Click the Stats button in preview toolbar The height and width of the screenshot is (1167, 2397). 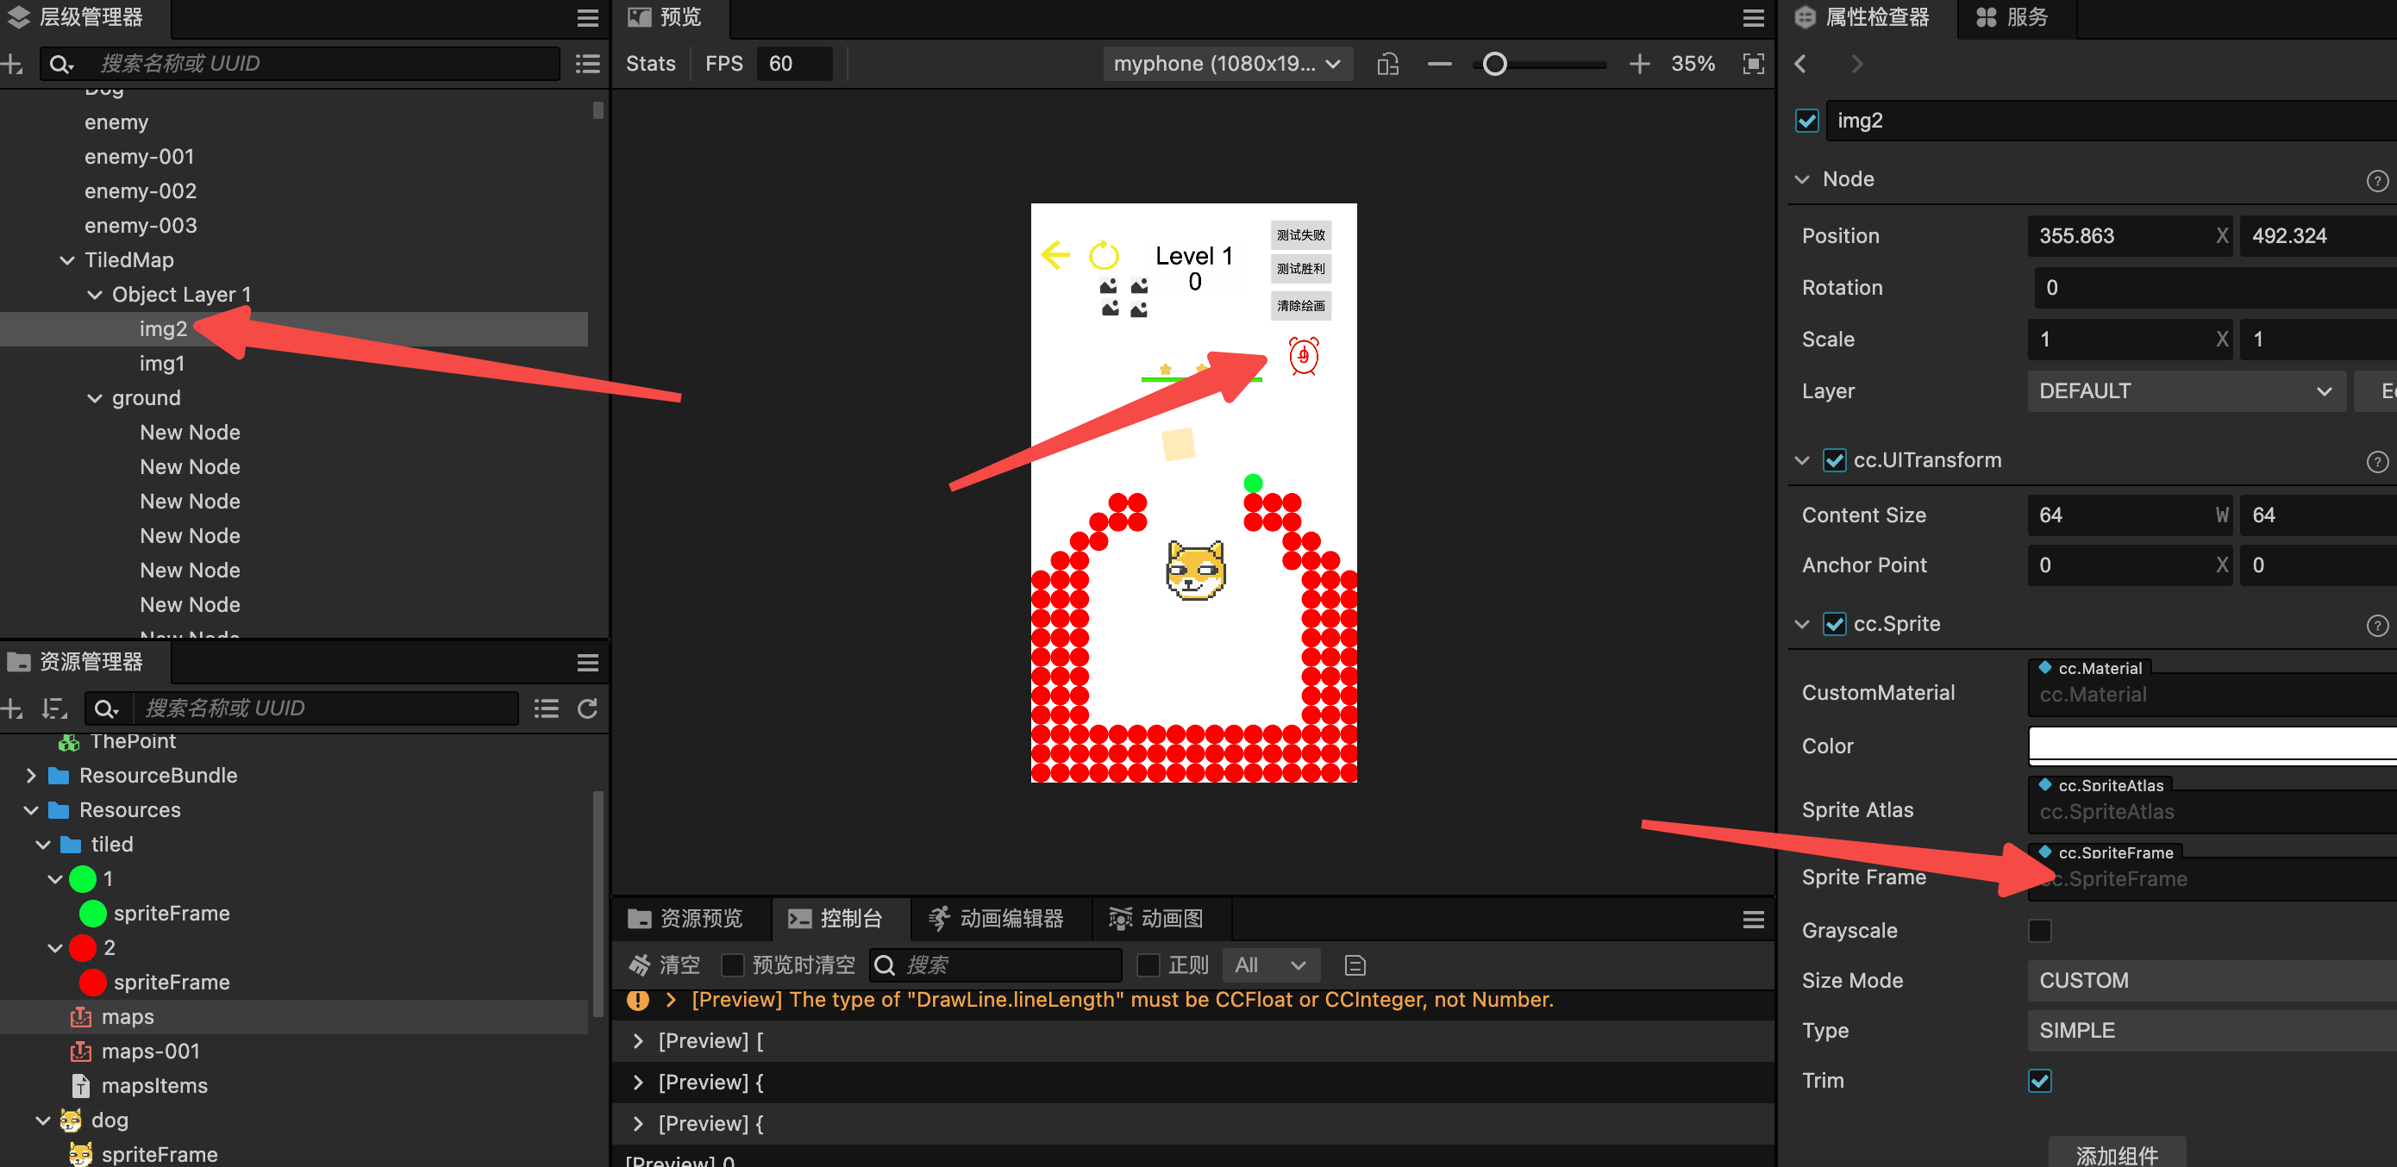tap(650, 64)
